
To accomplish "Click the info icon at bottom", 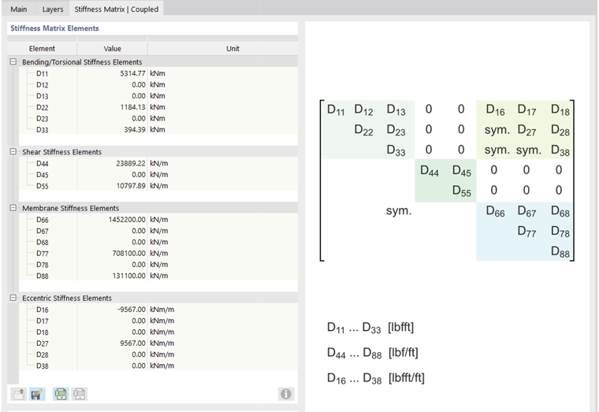I will [285, 394].
